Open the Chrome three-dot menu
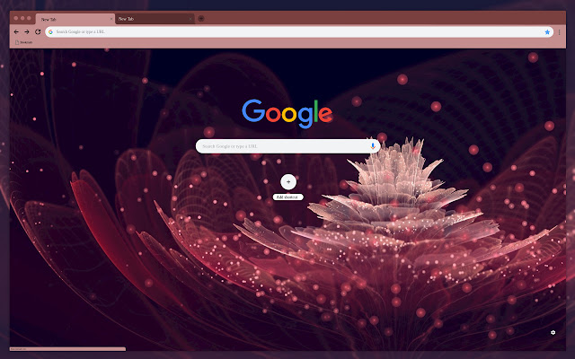This screenshot has height=359, width=575. pos(559,32)
